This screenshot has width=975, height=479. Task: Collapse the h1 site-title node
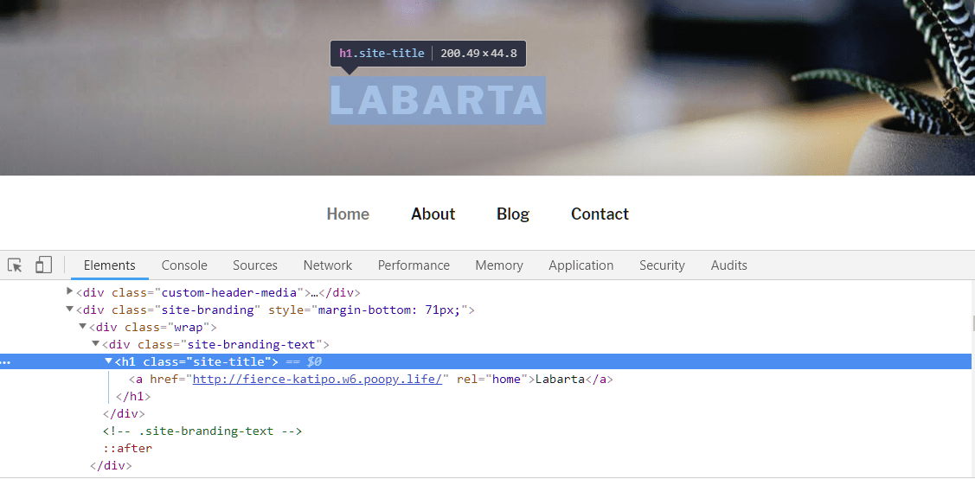tap(109, 361)
